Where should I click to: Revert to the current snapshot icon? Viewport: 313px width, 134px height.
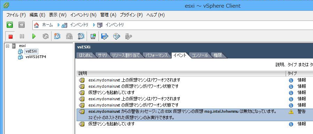tap(69, 36)
